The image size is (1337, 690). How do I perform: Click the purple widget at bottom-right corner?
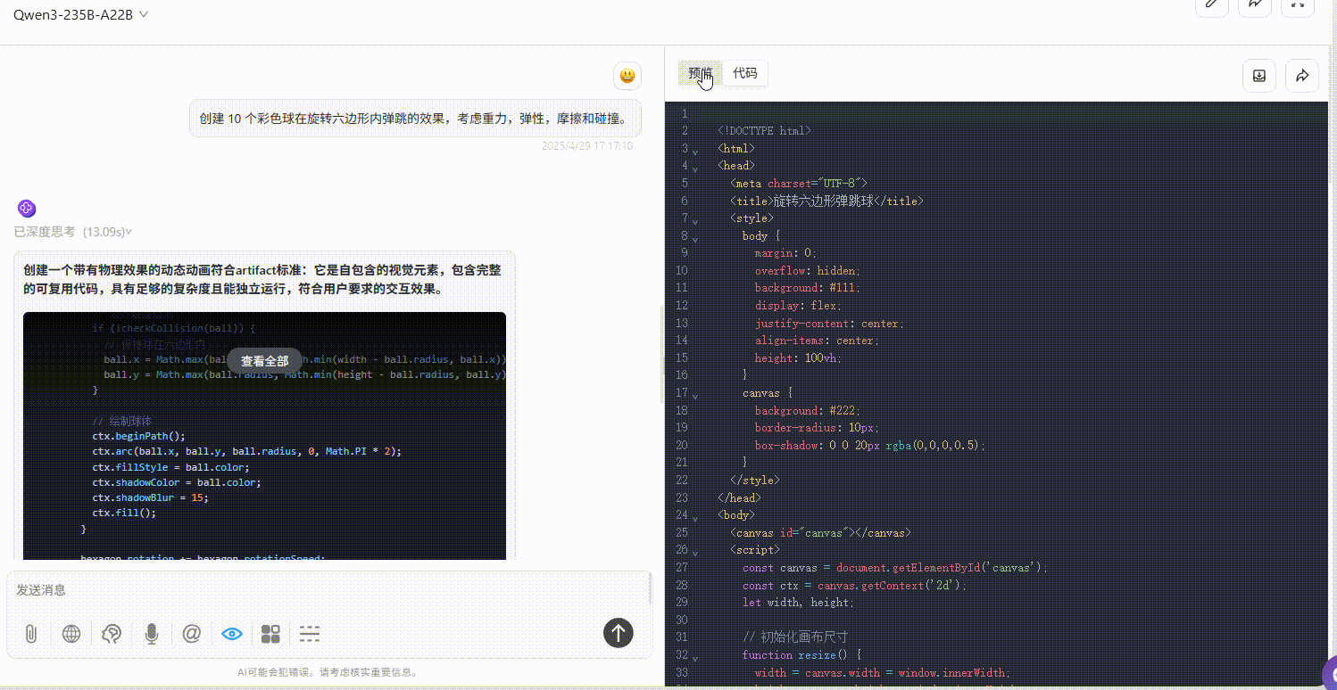(1329, 675)
